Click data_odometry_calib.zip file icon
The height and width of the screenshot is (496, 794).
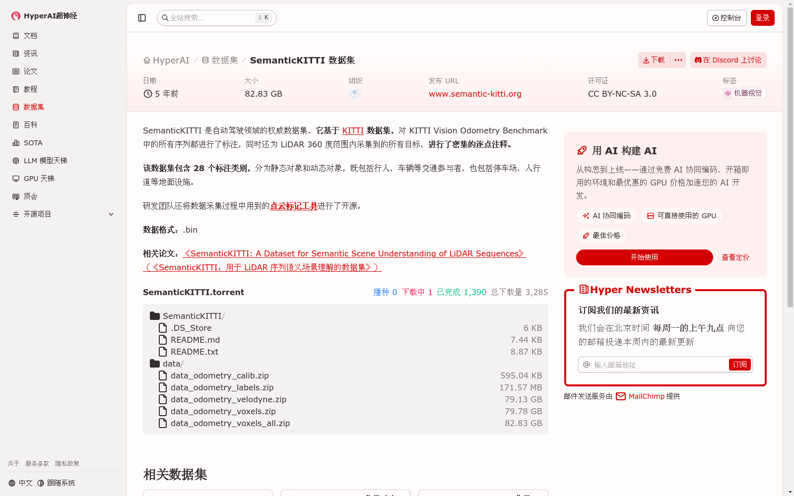pyautogui.click(x=163, y=375)
